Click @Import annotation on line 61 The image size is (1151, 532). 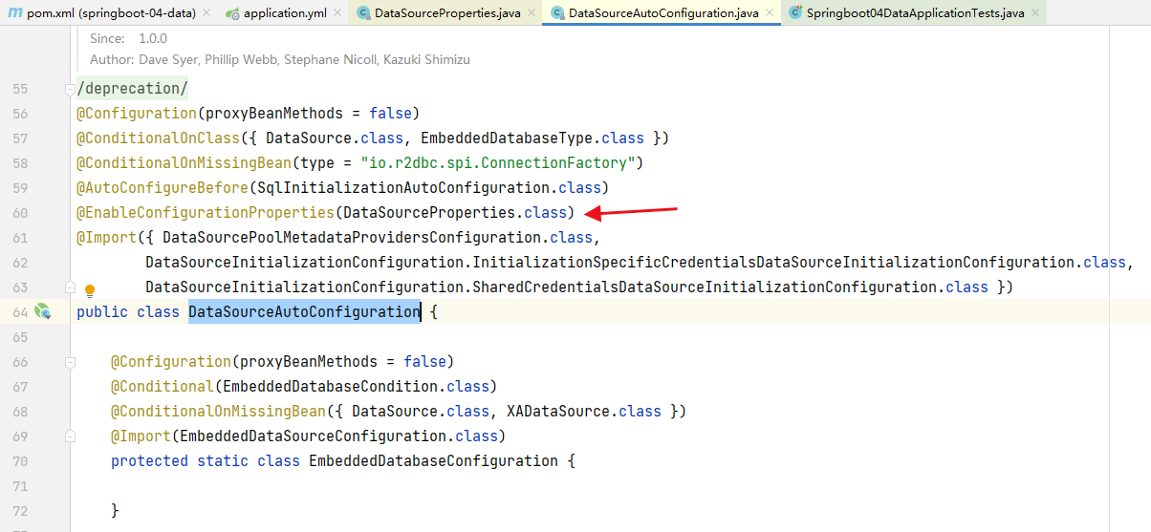[106, 238]
